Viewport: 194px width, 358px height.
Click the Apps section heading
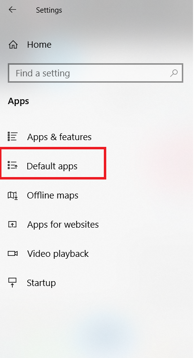tap(19, 101)
